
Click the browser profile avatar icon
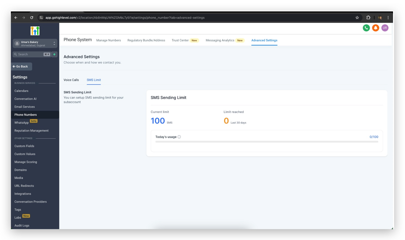[380, 18]
